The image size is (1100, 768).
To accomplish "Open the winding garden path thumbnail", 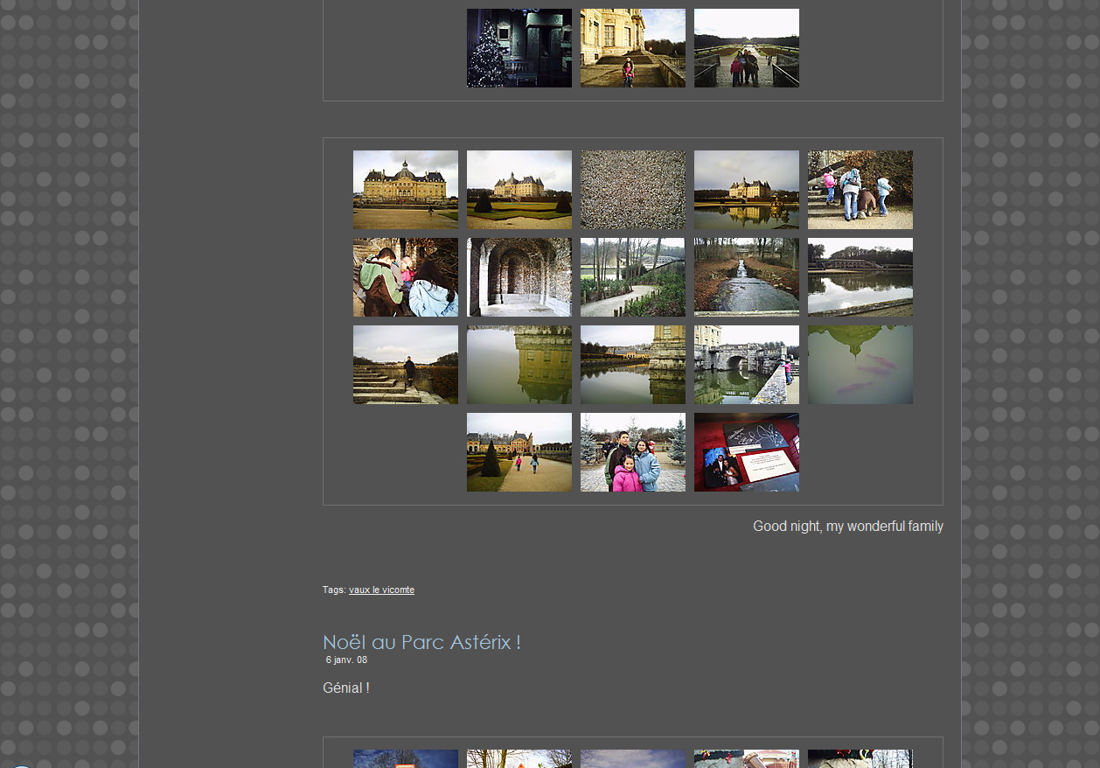I will point(632,277).
